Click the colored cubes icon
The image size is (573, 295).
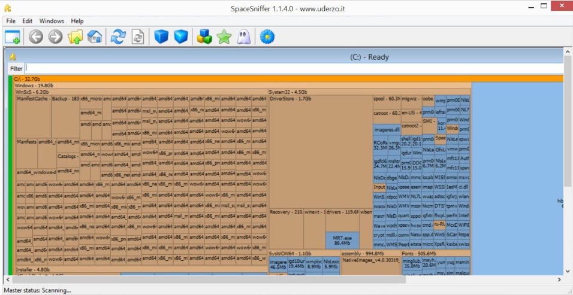pos(204,37)
